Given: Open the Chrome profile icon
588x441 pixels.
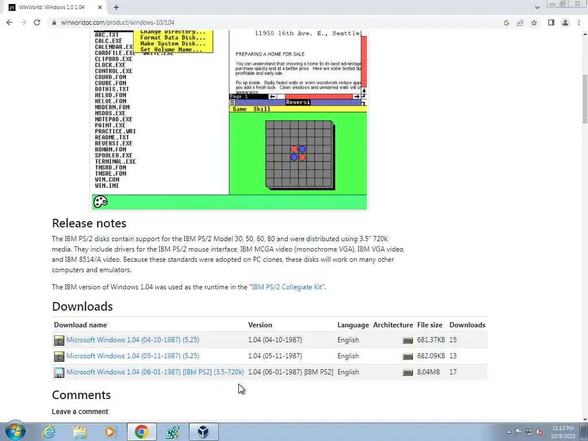Looking at the screenshot, I should [565, 22].
